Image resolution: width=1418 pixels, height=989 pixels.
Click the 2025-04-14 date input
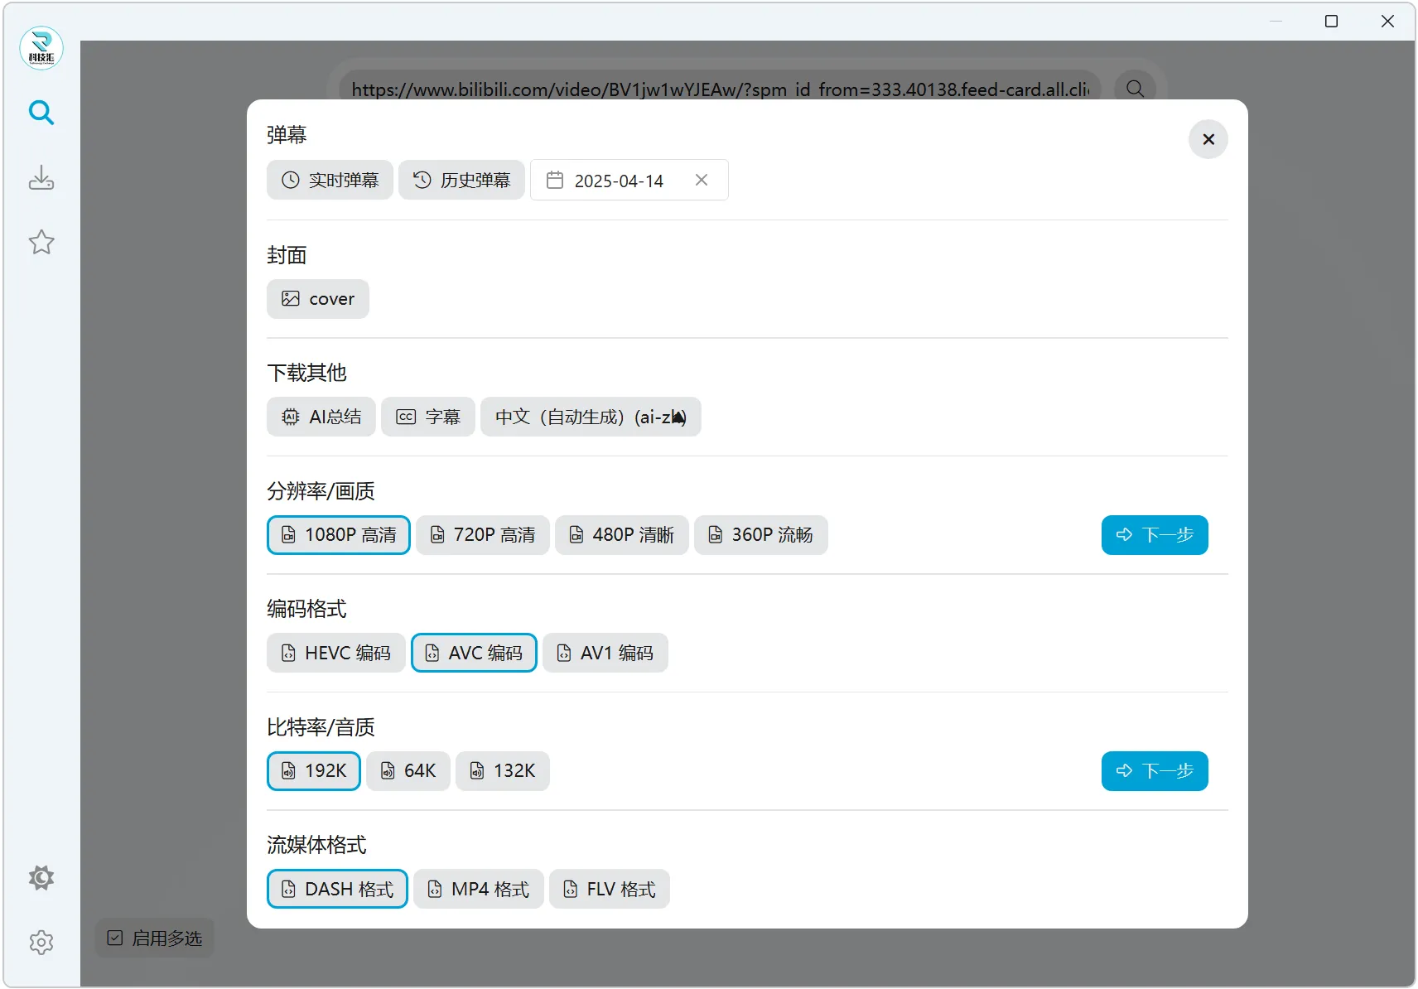(x=629, y=180)
